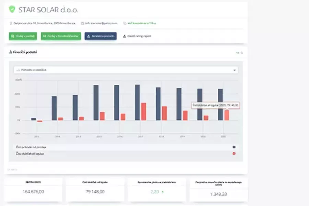Click export icon at right of Finančni podatki header
The height and width of the screenshot is (206, 309).
[242, 53]
